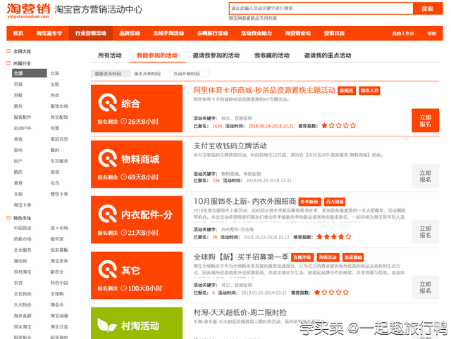
Task: Click star rating of 全球购买手招募 activity
Action: pyautogui.click(x=331, y=293)
